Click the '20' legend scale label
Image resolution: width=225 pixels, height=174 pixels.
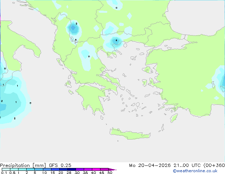click(x=61, y=173)
